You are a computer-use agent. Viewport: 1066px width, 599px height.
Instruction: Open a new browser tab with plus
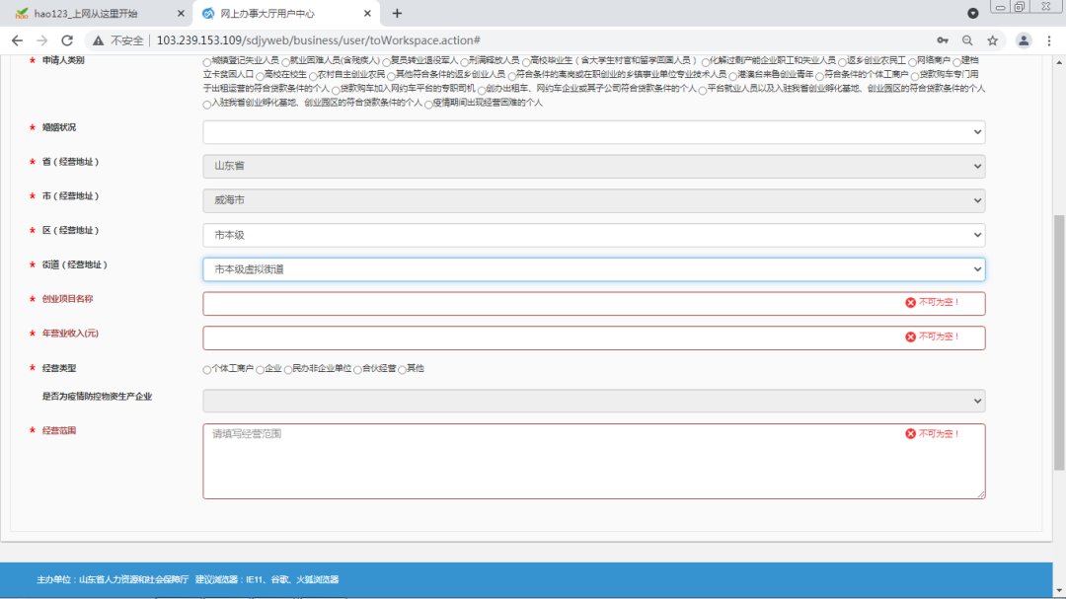[397, 14]
